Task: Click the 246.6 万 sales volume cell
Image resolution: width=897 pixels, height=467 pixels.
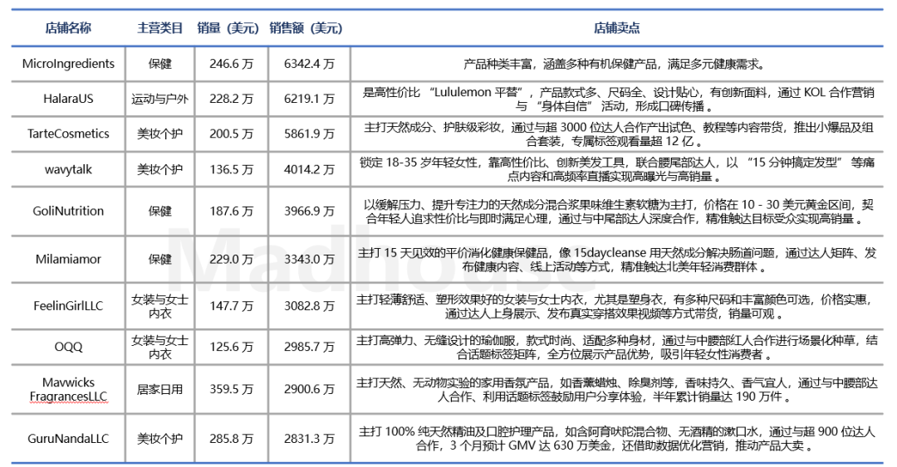Action: [x=231, y=63]
